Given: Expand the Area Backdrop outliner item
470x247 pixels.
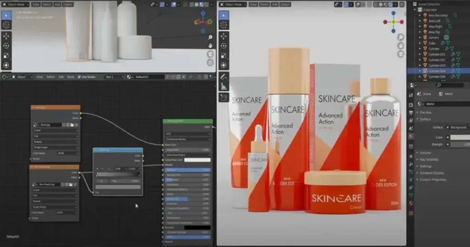Looking at the screenshot, I should (420, 15).
